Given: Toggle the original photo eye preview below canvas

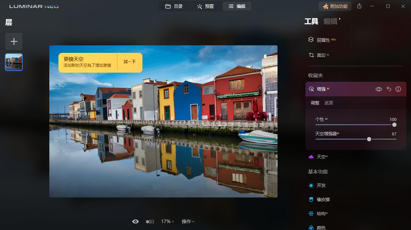Looking at the screenshot, I should pos(135,221).
